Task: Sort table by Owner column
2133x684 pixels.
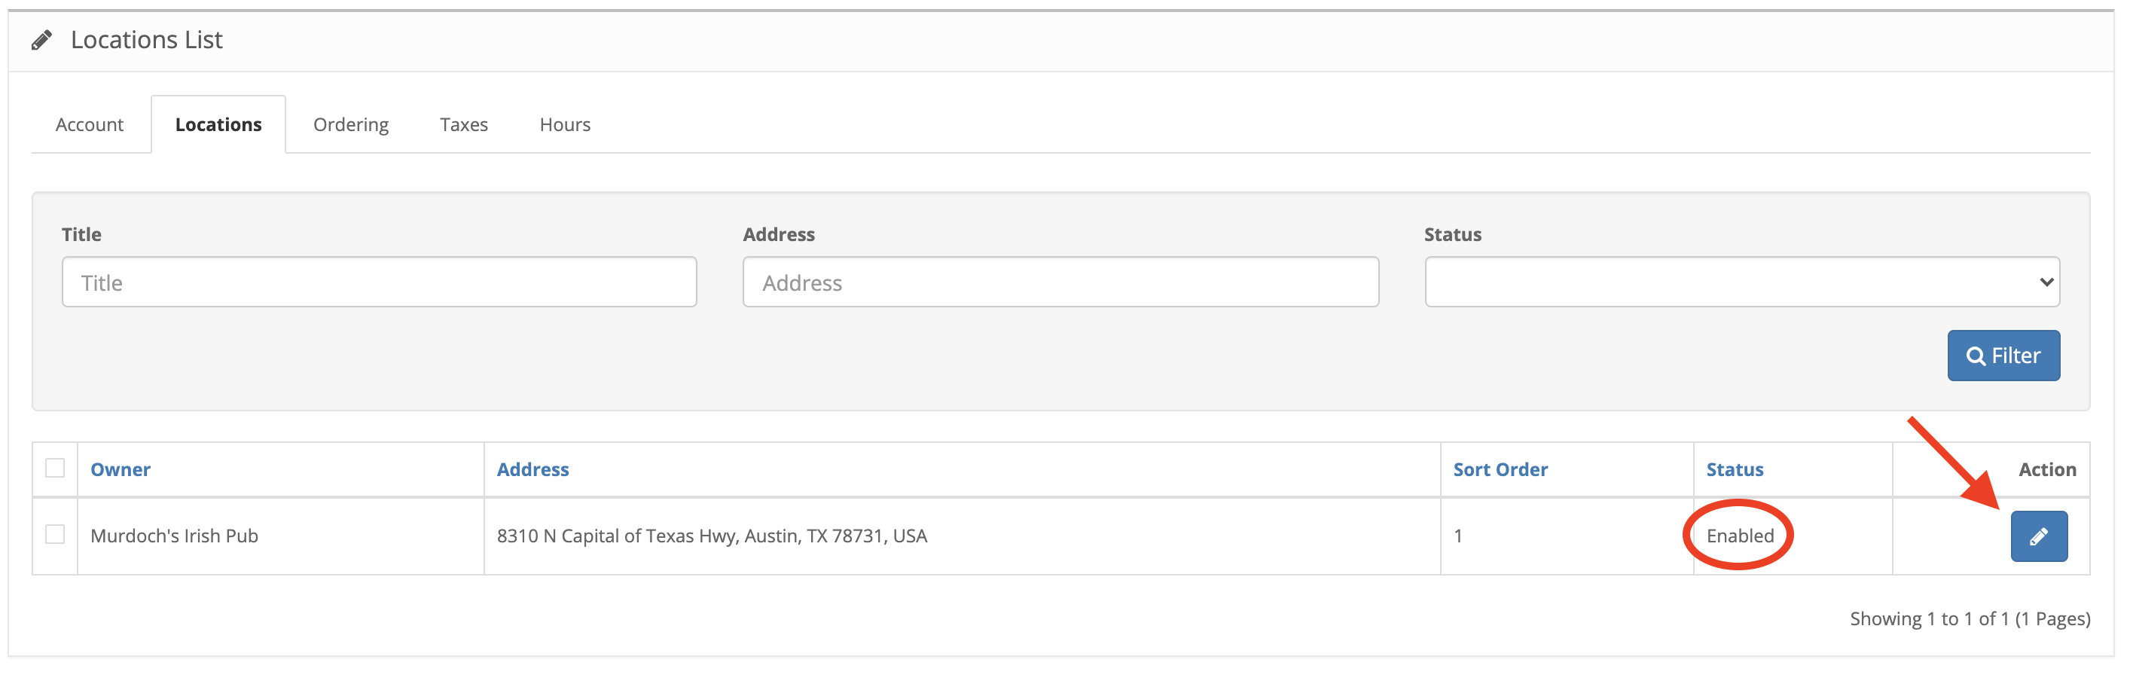Action: coord(120,469)
